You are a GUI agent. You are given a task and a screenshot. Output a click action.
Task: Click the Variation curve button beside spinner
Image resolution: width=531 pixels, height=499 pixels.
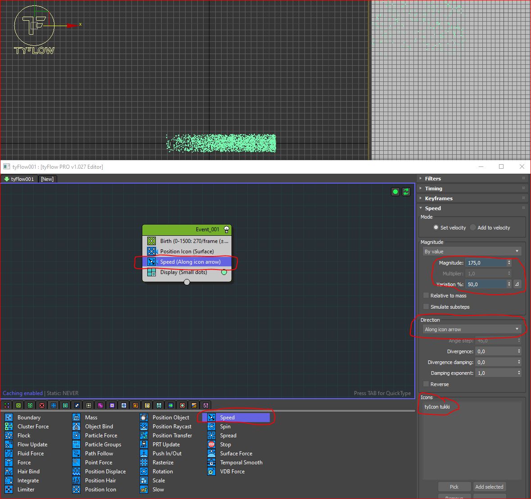(x=517, y=284)
